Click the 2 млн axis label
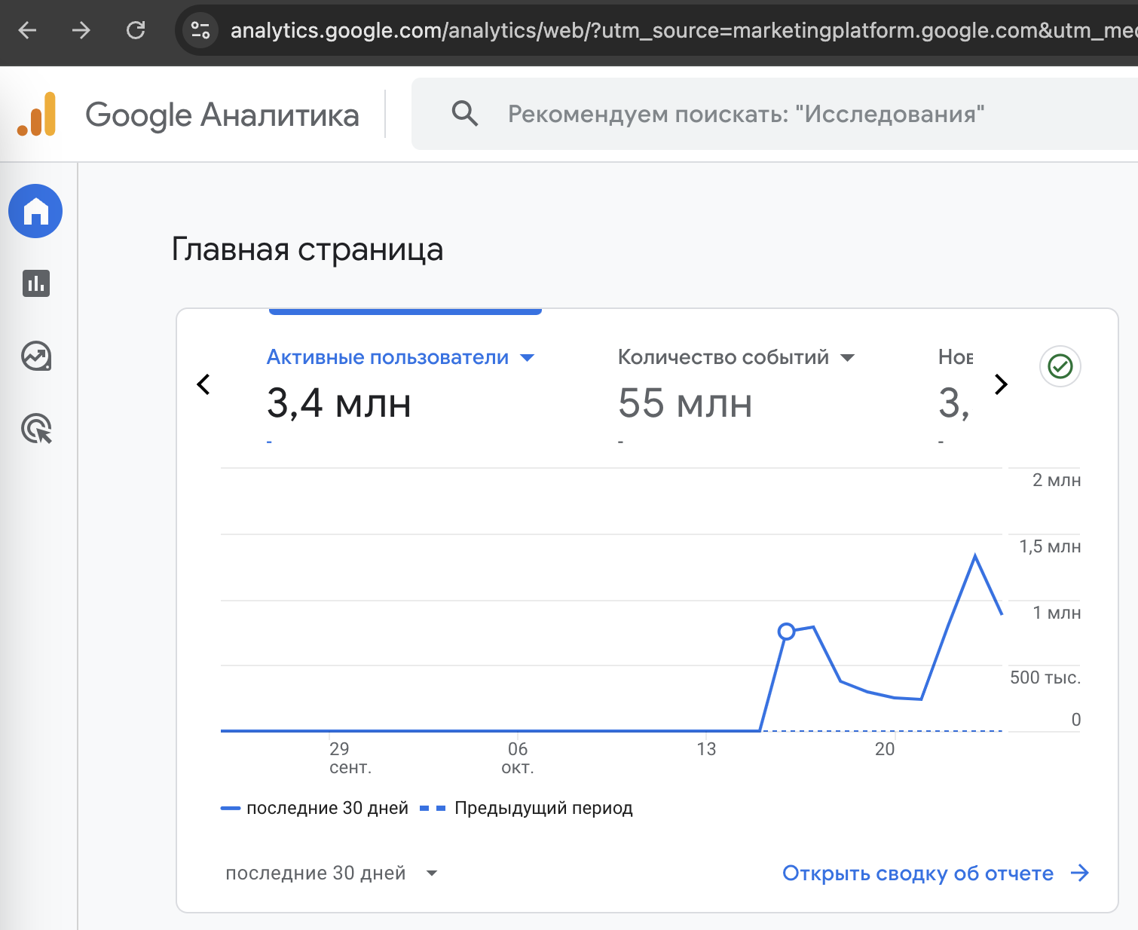 tap(1056, 480)
